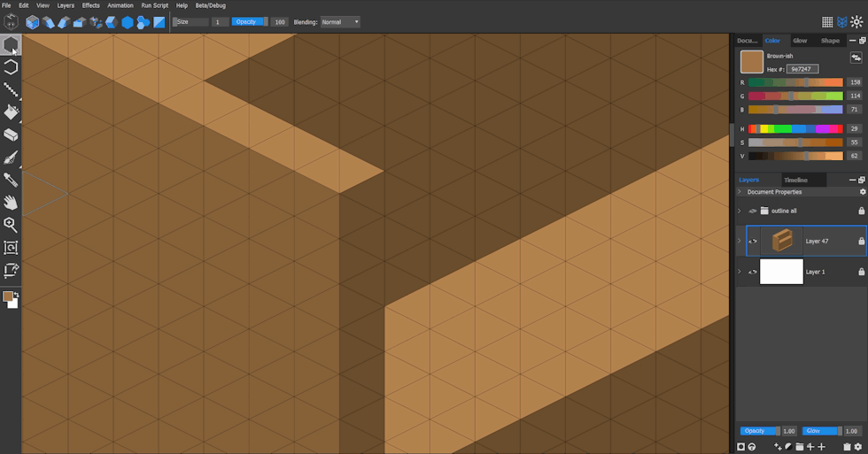This screenshot has width=868, height=454.
Task: Open the Run Script menu
Action: coord(154,5)
